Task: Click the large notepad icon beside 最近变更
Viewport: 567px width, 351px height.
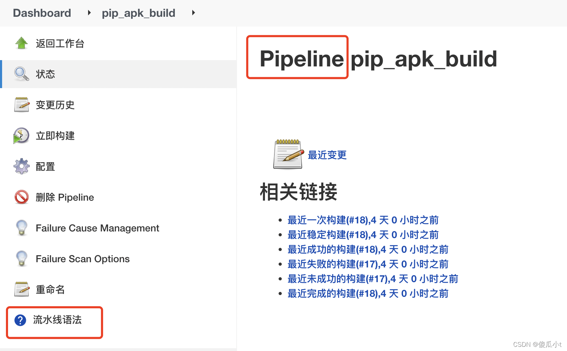Action: [289, 154]
